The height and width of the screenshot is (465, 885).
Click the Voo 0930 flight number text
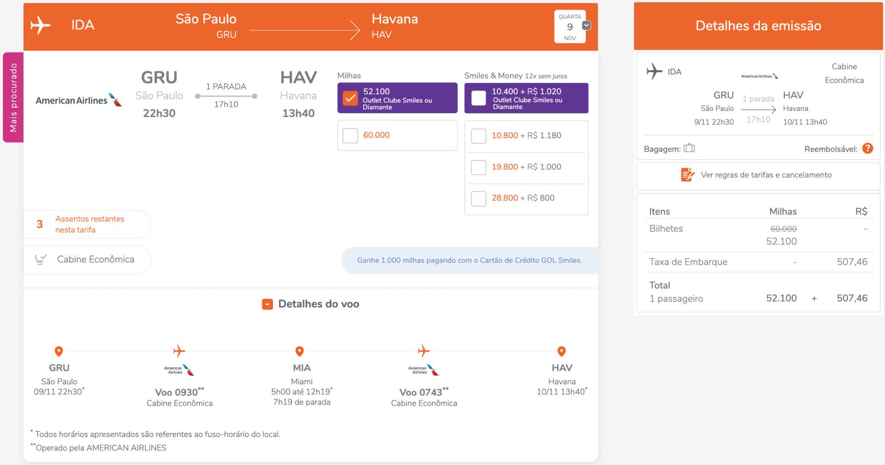179,392
